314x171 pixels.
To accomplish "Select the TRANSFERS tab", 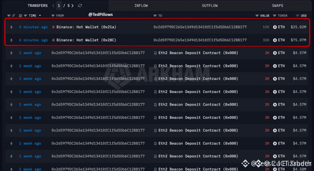I will click(38, 6).
